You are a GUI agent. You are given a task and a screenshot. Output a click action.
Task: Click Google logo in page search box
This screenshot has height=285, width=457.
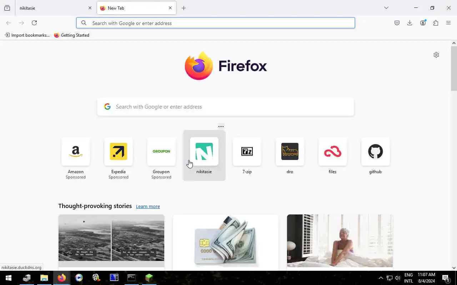[x=107, y=107]
